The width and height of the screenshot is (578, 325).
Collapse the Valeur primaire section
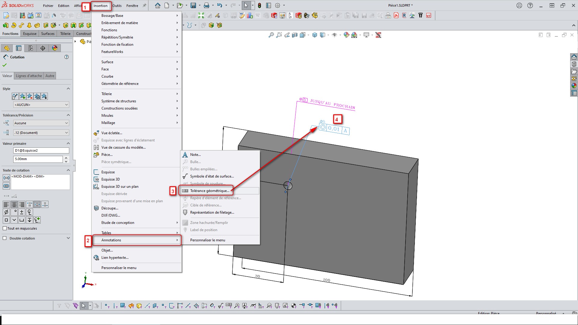68,144
